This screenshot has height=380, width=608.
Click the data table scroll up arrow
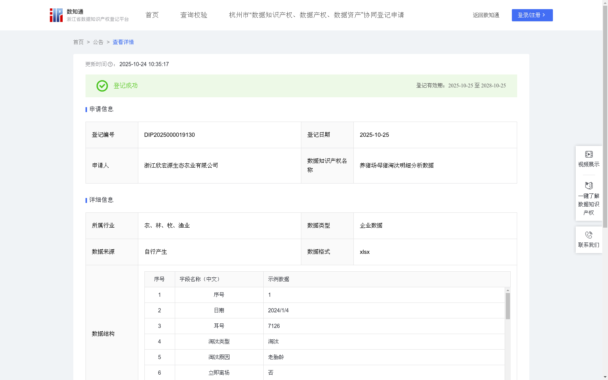coord(508,290)
